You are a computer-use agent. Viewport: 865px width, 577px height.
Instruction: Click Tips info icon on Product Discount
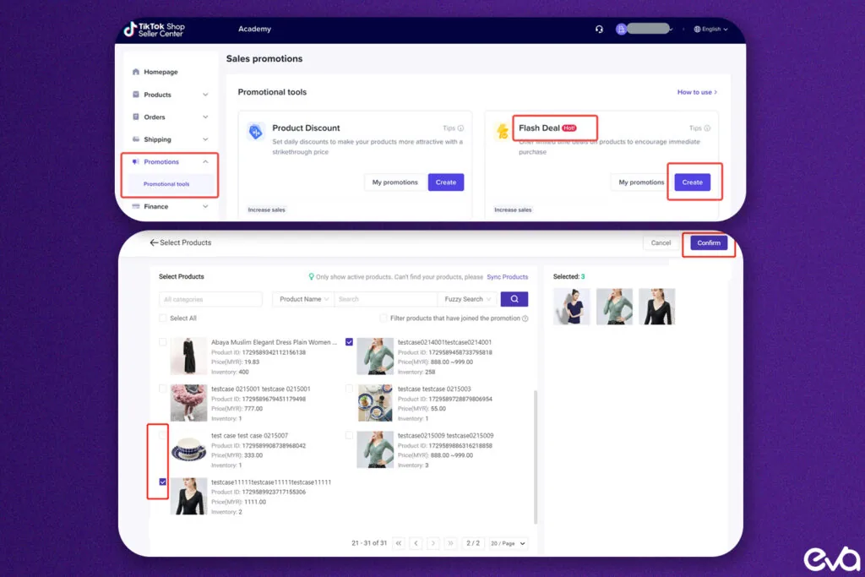[x=460, y=128]
